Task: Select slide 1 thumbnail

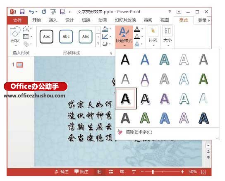Action: tap(20, 65)
